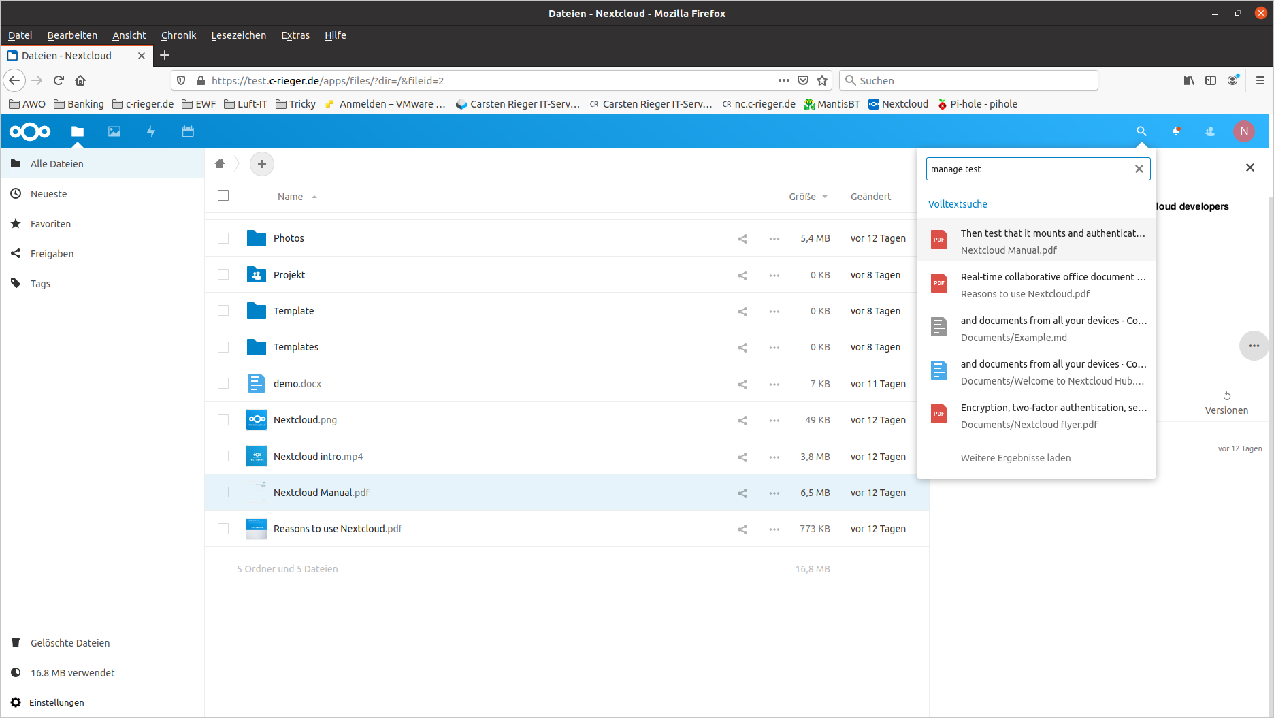This screenshot has height=718, width=1274.
Task: Go to the home folder breadcrumb
Action: point(220,164)
